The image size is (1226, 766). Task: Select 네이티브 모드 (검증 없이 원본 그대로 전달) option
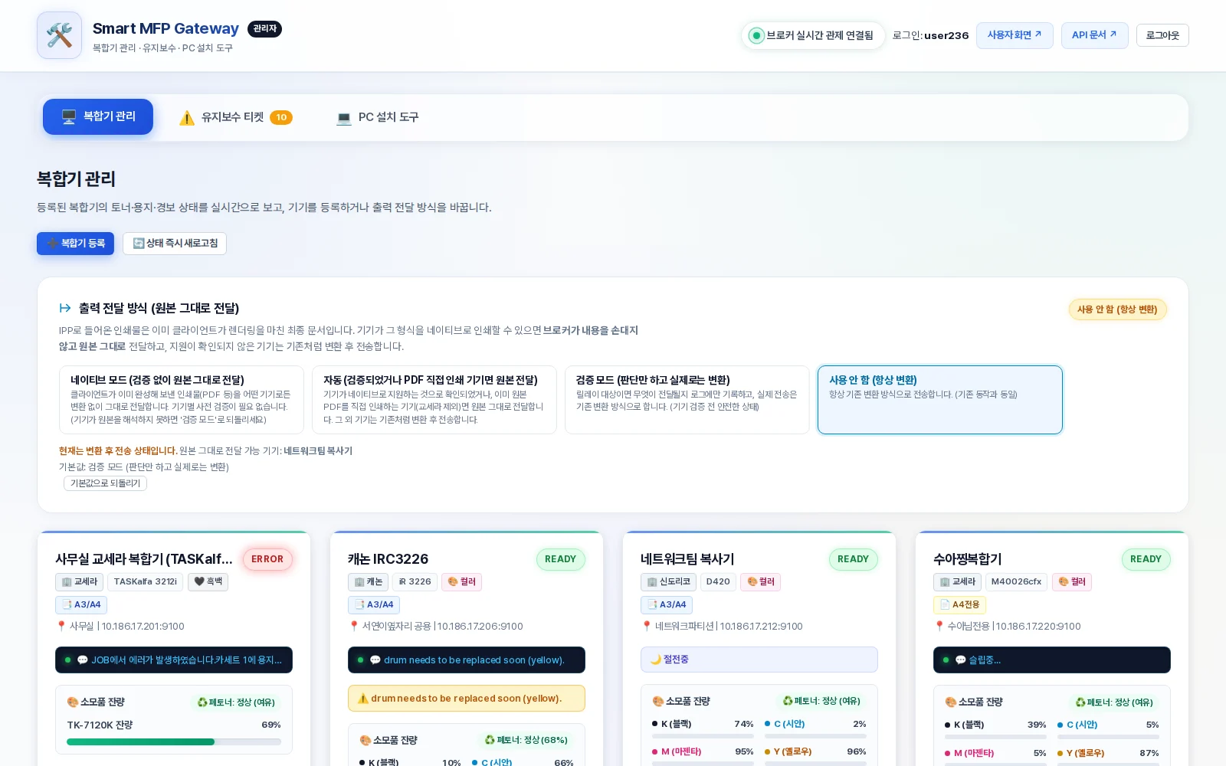[182, 400]
